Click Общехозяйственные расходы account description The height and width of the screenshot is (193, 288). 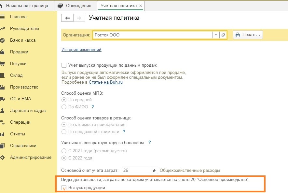[x=190, y=171]
